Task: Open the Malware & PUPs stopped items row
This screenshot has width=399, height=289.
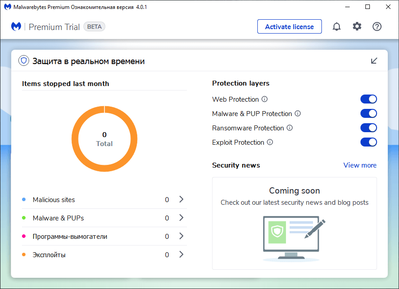Action: (x=181, y=218)
